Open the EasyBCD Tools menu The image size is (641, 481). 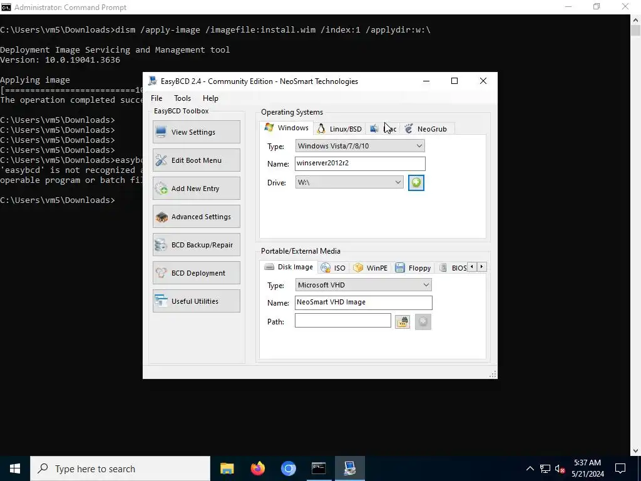(182, 98)
